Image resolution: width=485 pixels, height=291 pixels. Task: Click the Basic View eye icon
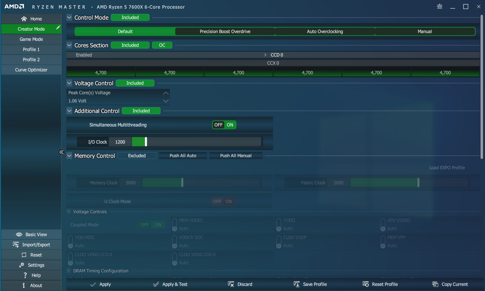pyautogui.click(x=19, y=235)
